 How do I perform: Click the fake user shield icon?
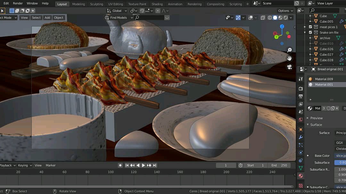[329, 108]
